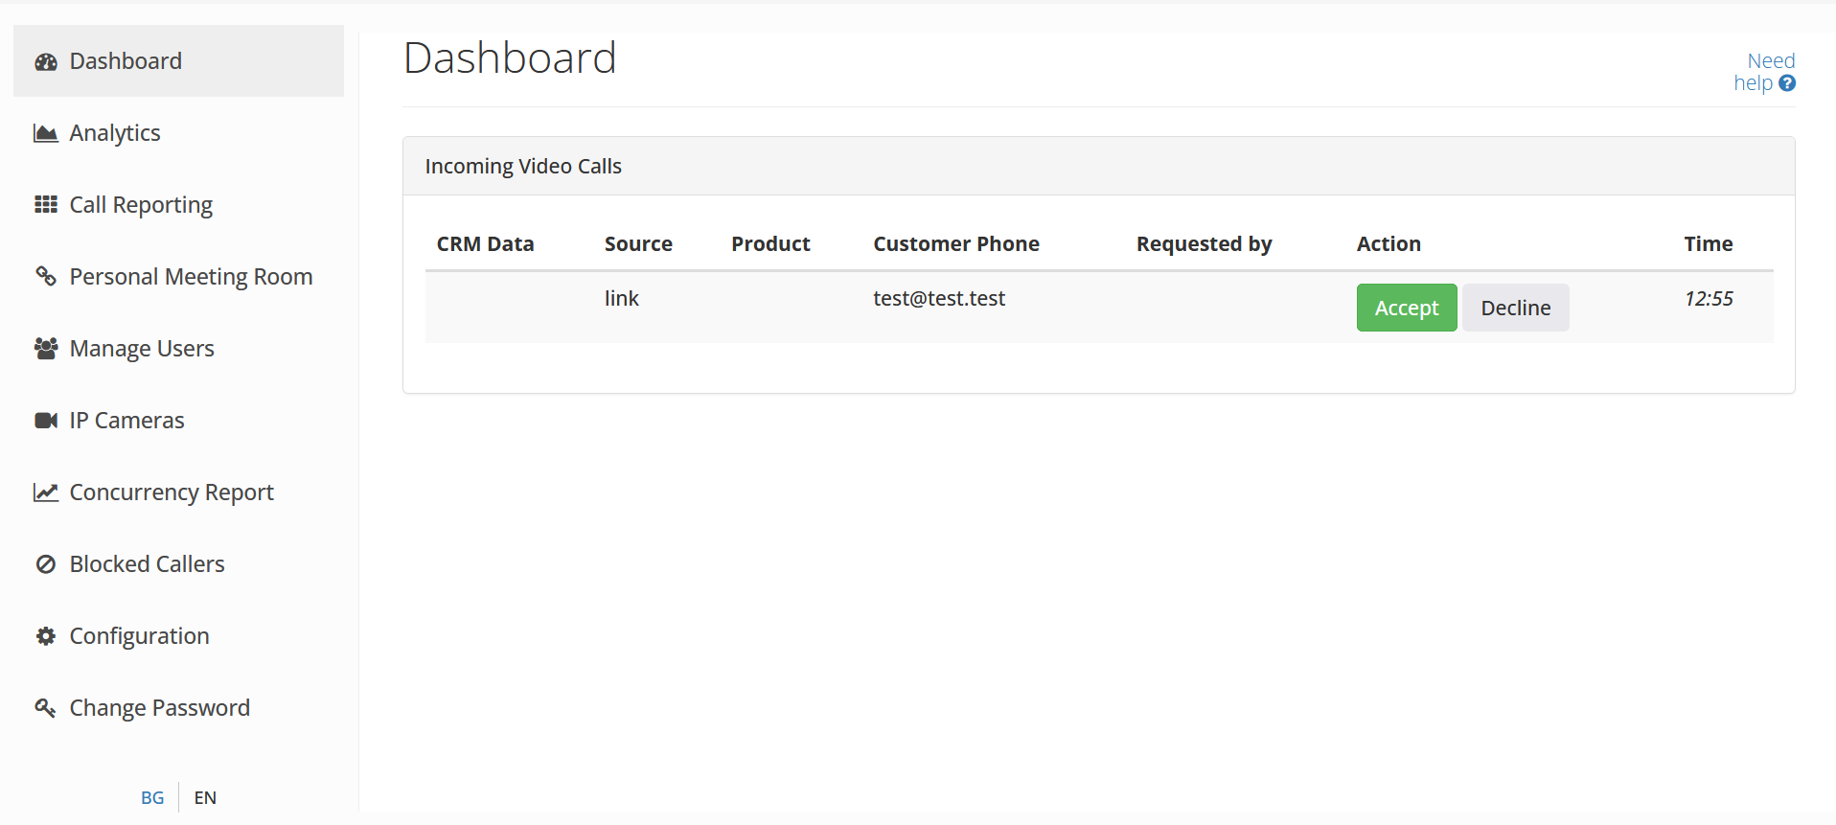This screenshot has width=1836, height=825.
Task: Accept the incoming video call
Action: [x=1406, y=308]
